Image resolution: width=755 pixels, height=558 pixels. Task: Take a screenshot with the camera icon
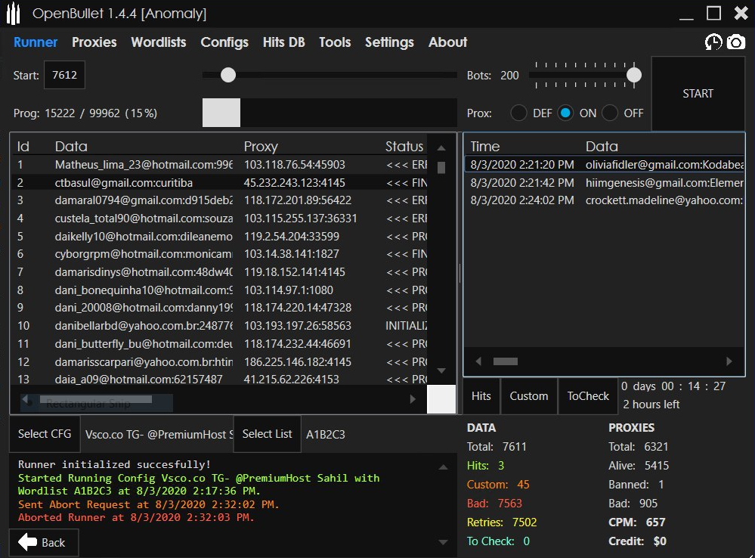point(736,42)
